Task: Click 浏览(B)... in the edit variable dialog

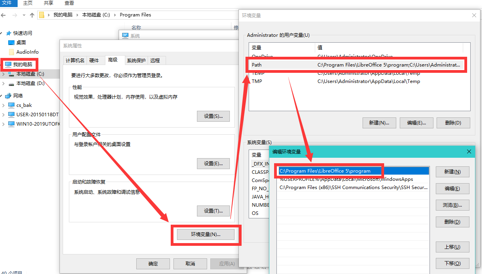Action: pyautogui.click(x=452, y=205)
